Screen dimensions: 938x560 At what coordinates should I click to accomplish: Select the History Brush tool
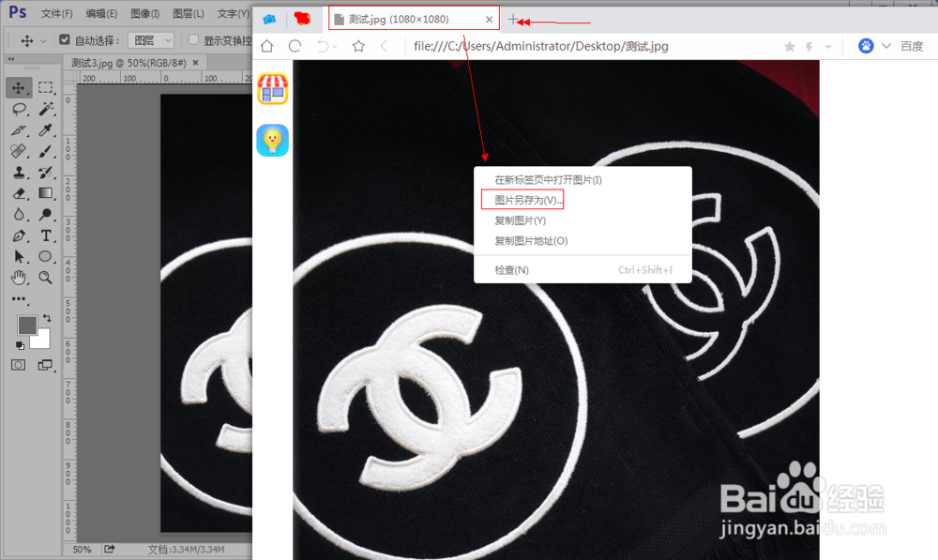pos(45,173)
